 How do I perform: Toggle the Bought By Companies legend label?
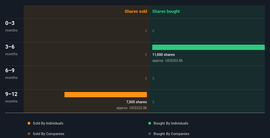click(x=171, y=134)
